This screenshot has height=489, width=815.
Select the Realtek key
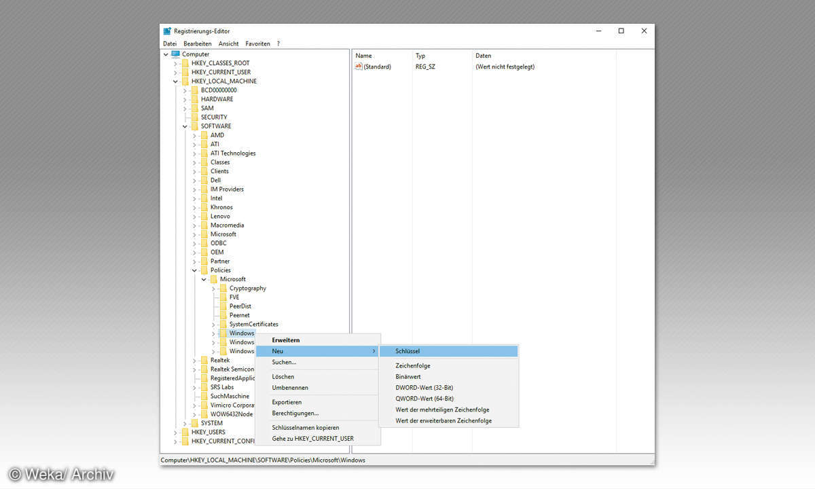[220, 361]
